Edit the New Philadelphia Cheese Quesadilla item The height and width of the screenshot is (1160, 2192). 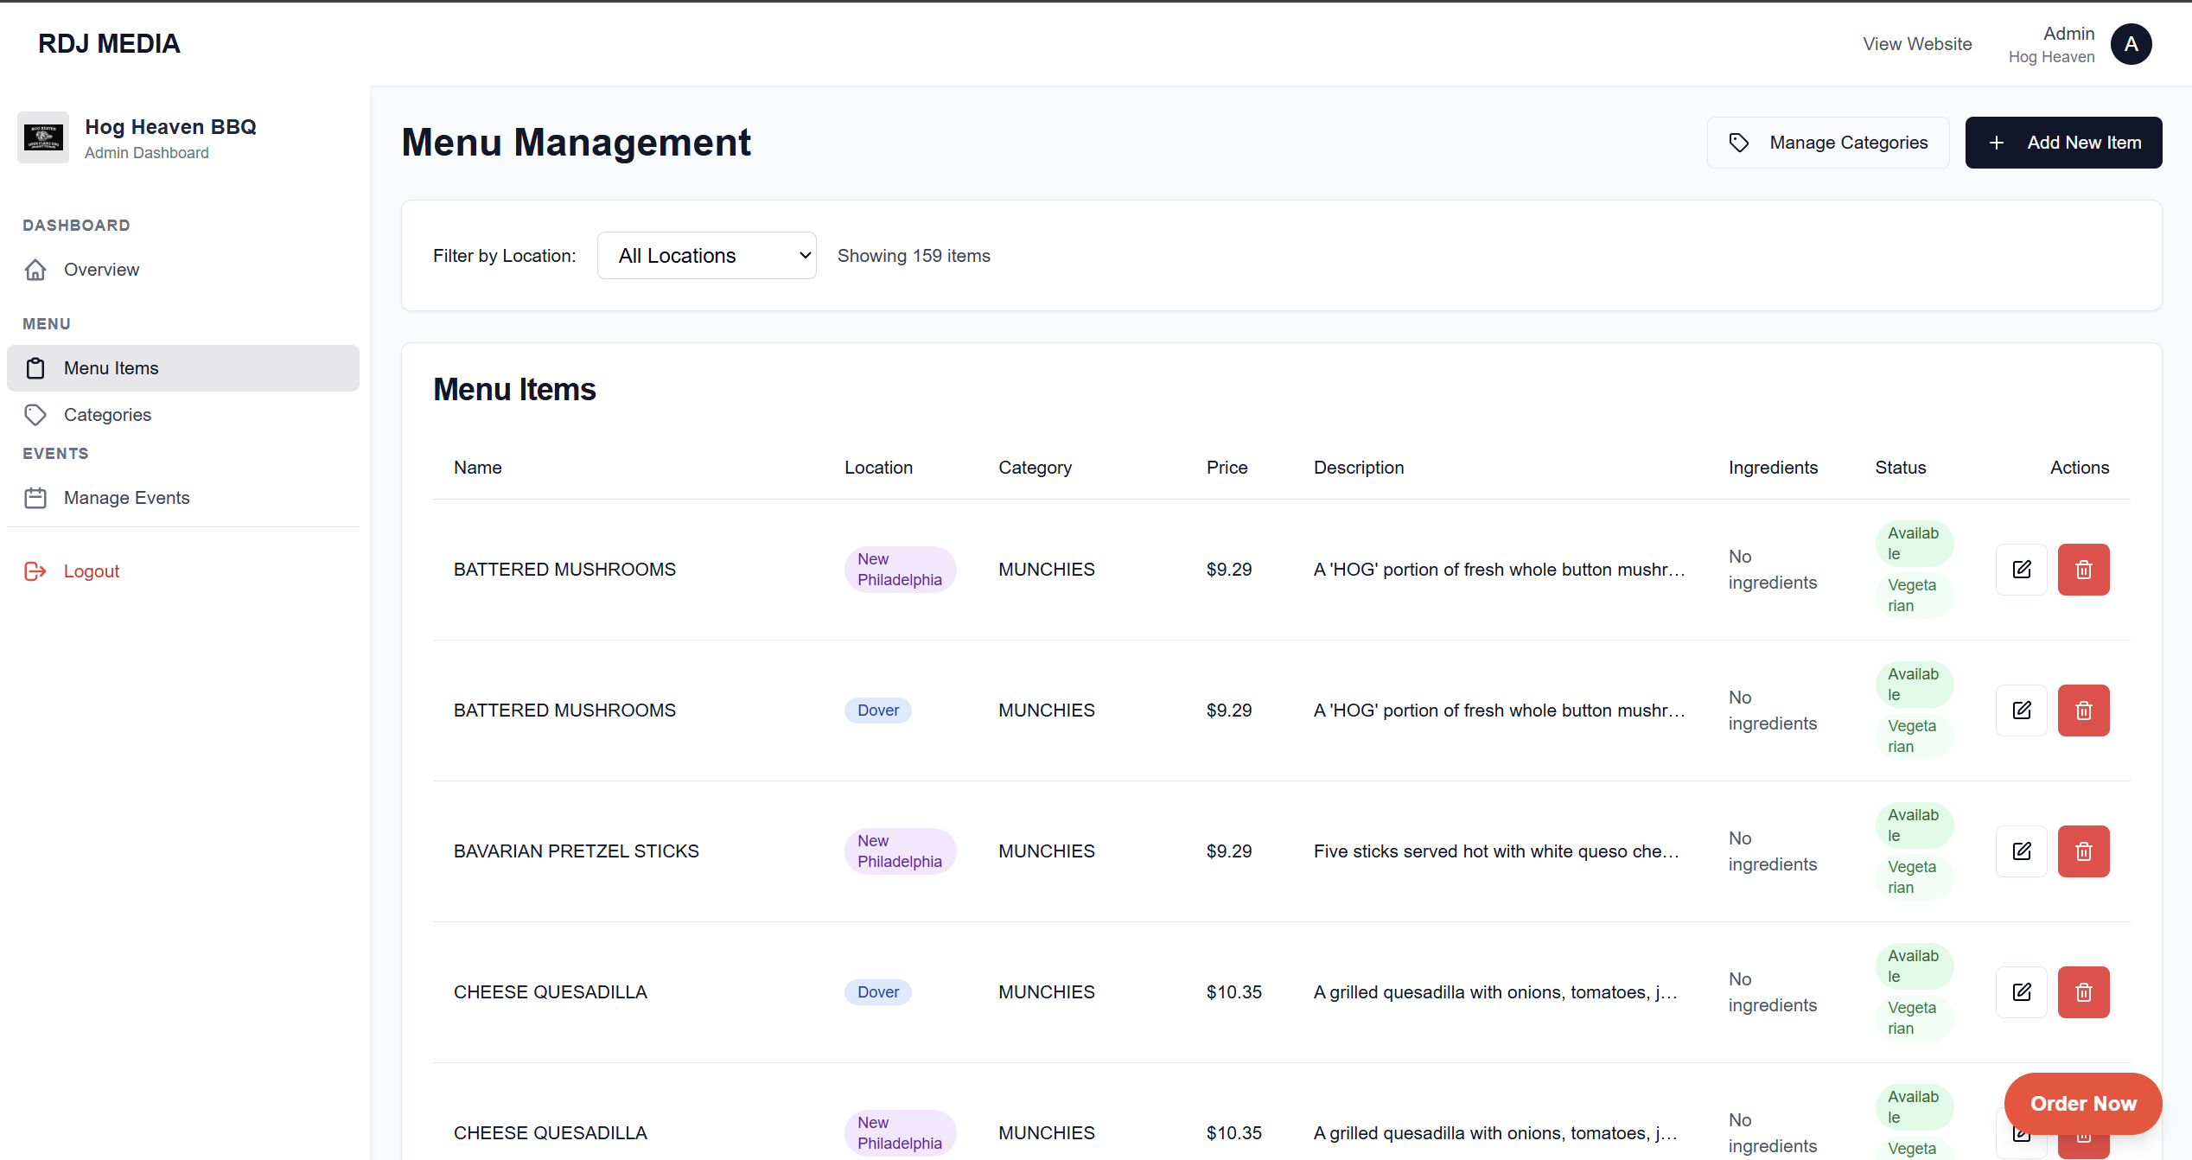[2021, 1132]
